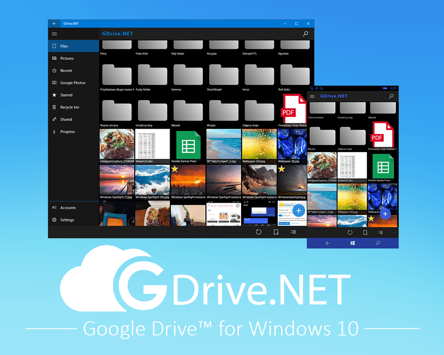Tap the blue plus button in the phone window

(x=385, y=214)
